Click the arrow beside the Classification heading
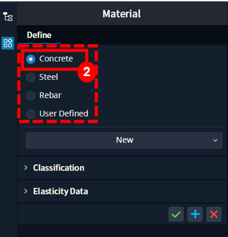This screenshot has height=237, width=228. point(26,168)
